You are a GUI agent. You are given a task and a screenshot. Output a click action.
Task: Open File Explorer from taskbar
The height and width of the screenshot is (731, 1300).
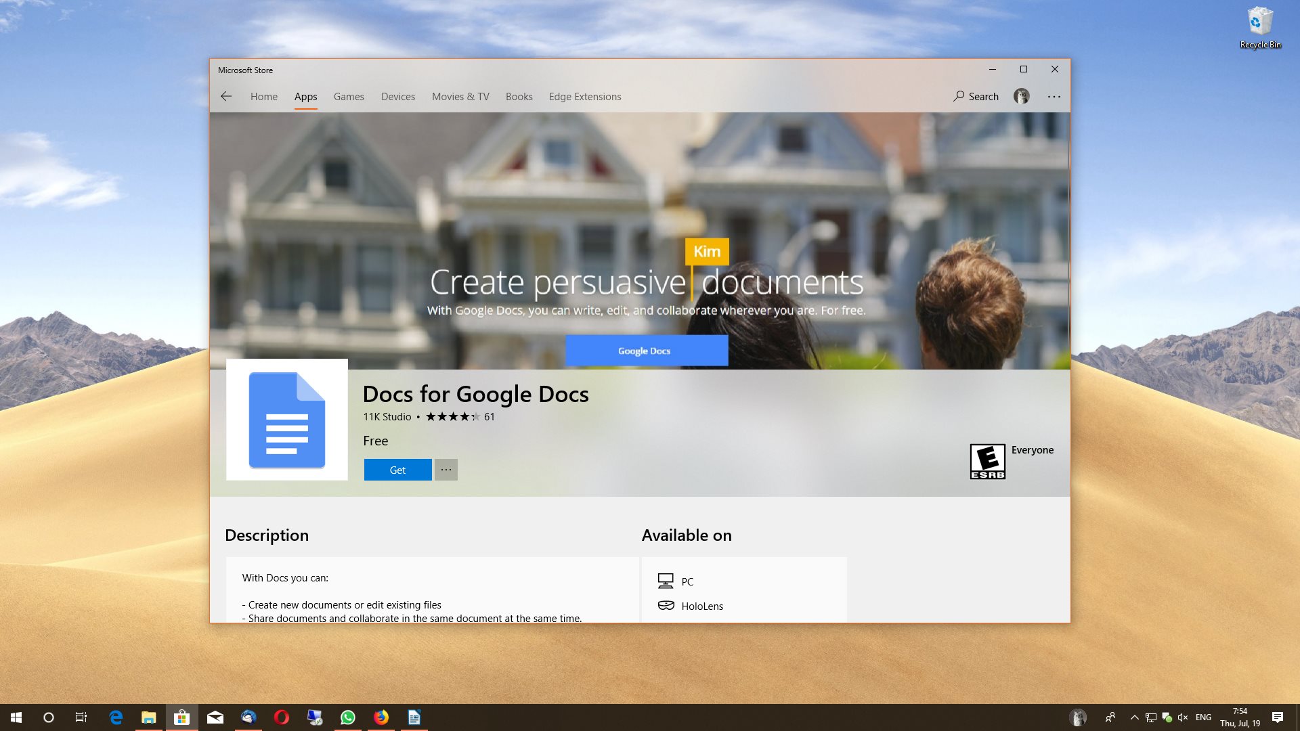click(148, 717)
